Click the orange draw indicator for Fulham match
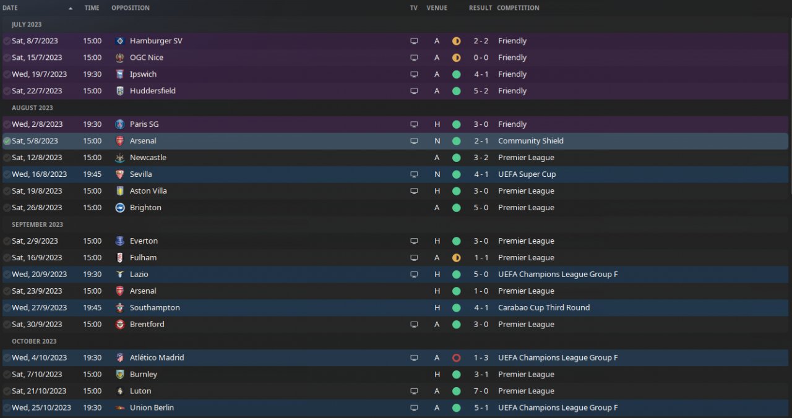 click(x=456, y=258)
